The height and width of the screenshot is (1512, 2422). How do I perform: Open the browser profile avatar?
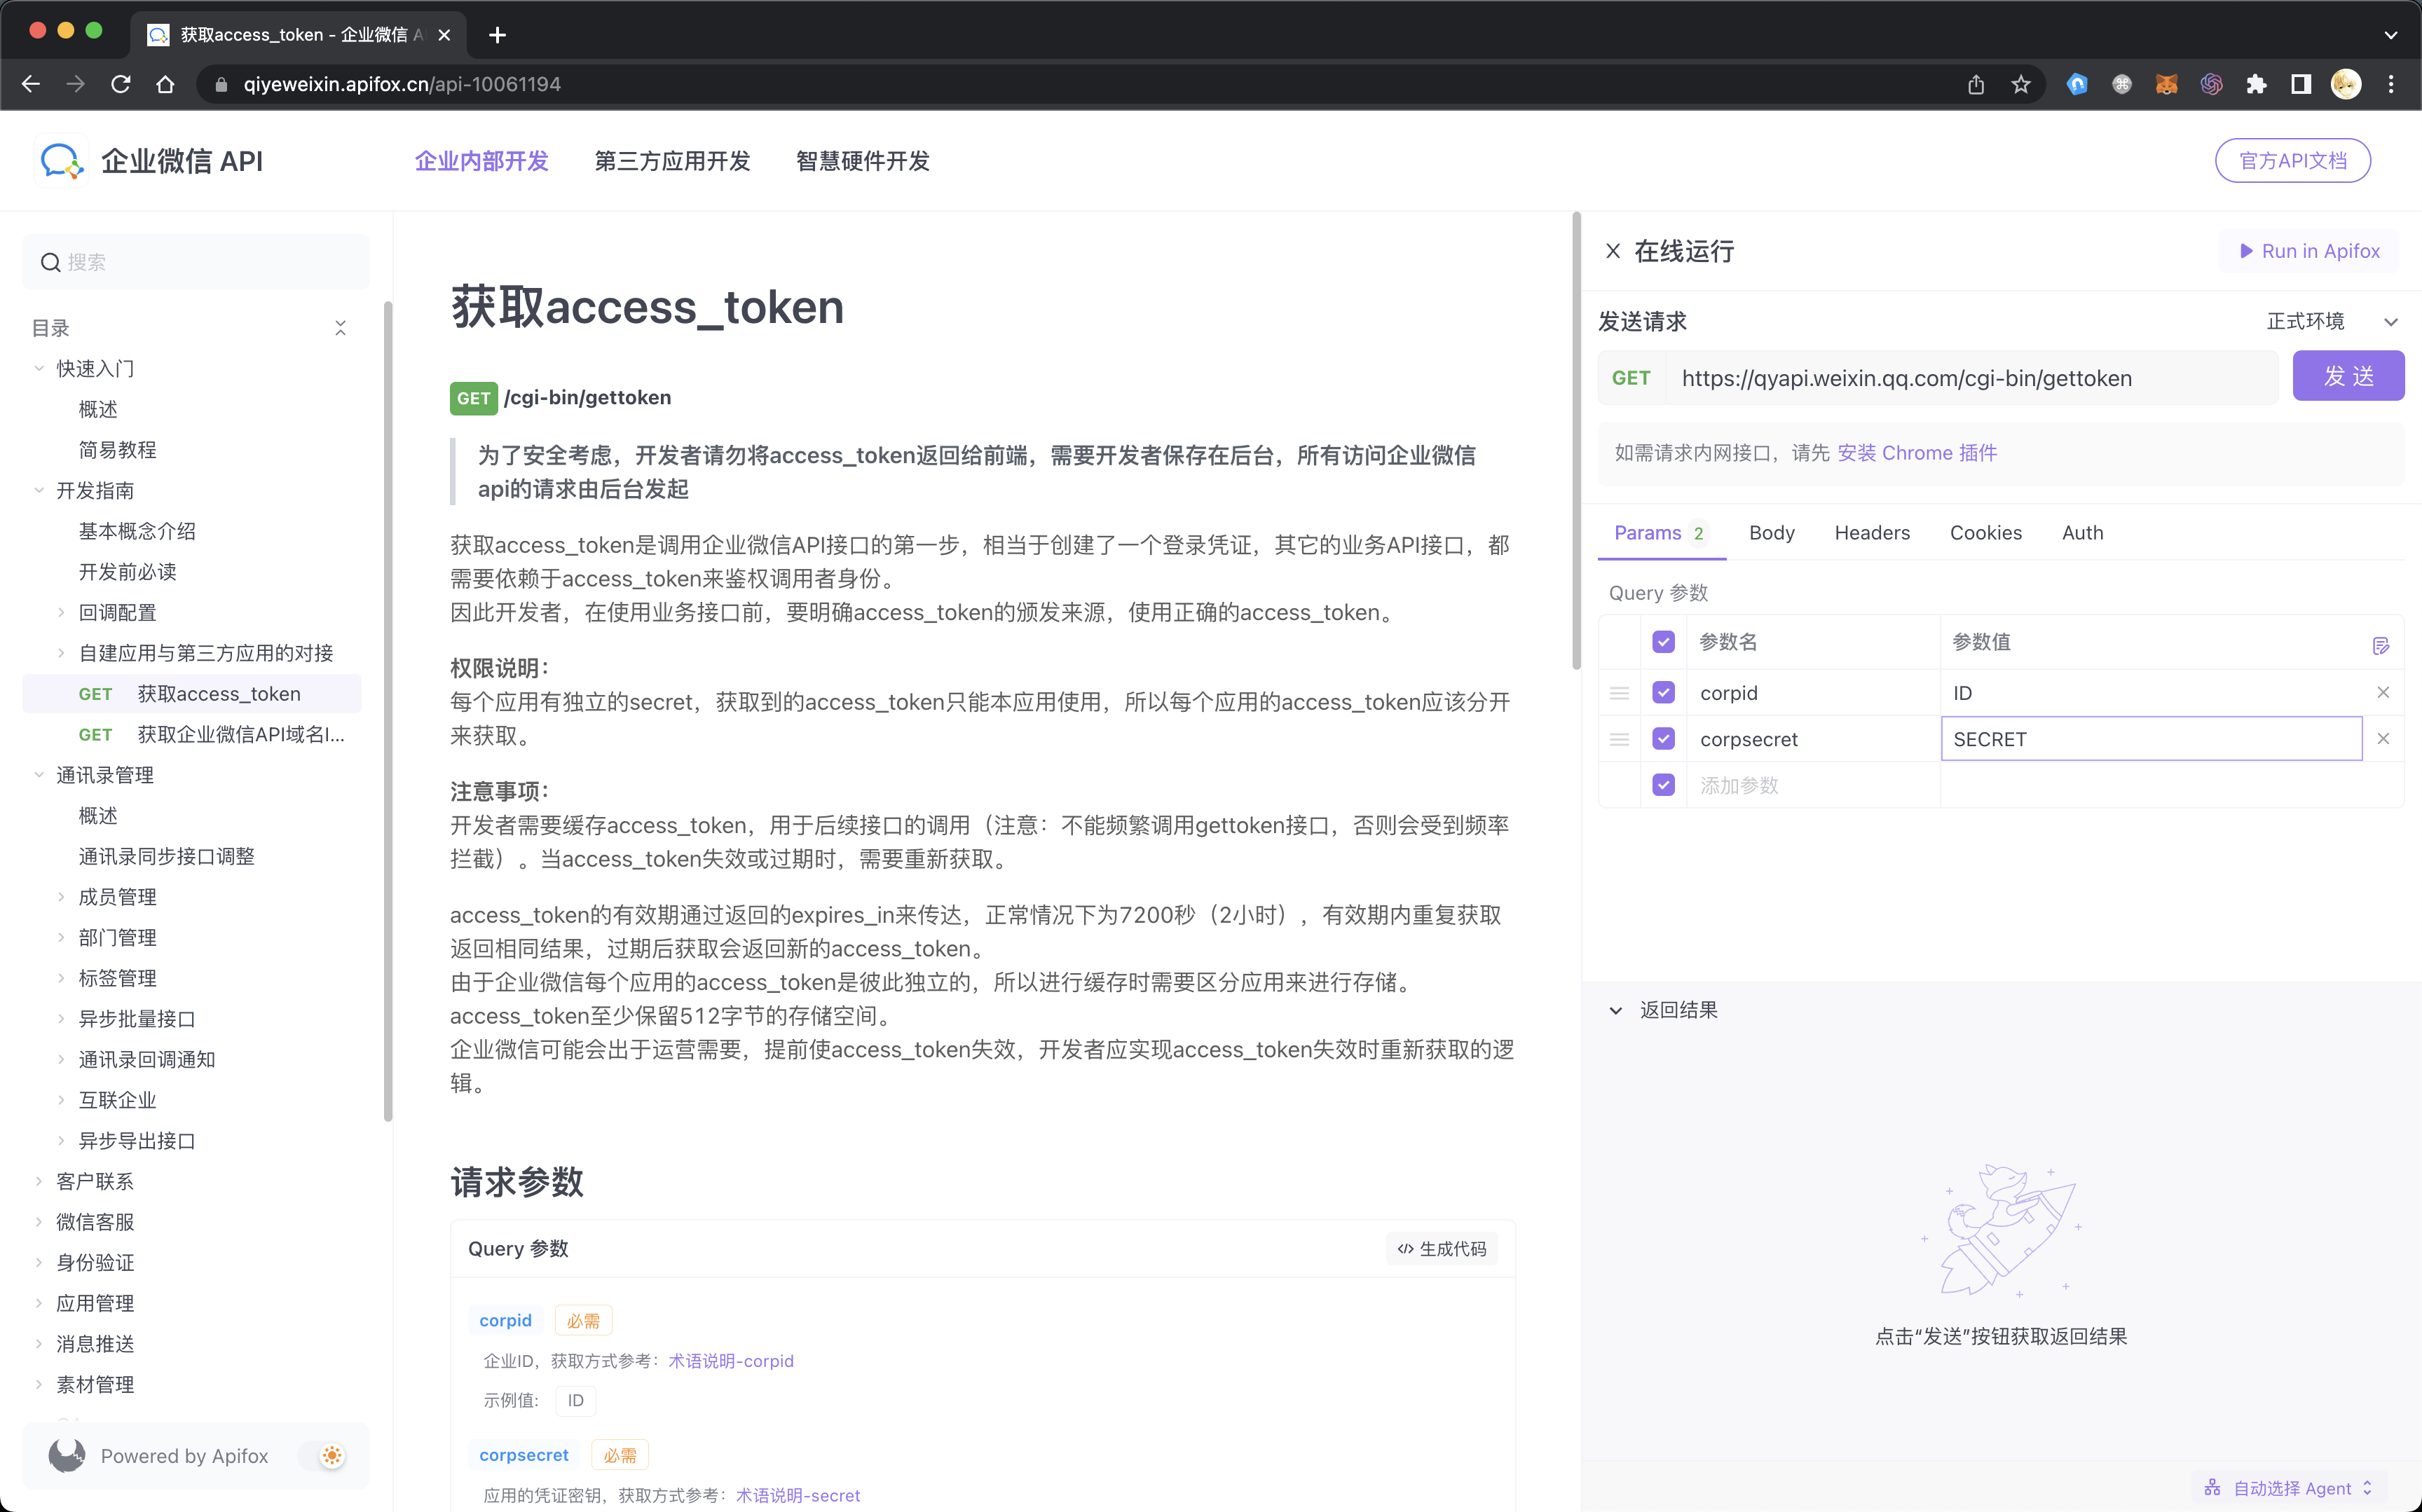point(2346,84)
